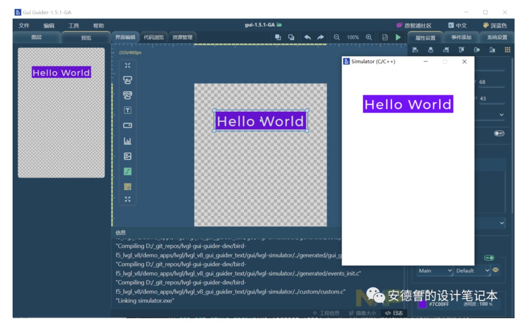Click the generate code file icon
The image size is (531, 322).
385,37
